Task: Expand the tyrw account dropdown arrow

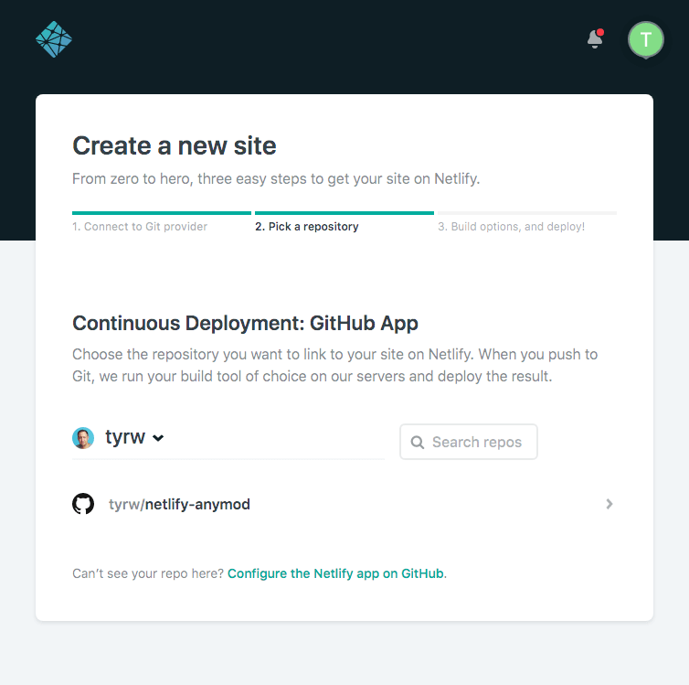Action: tap(158, 438)
